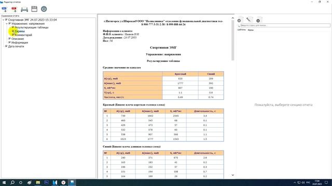Click the report preview scroll up arrow

pos(233,18)
